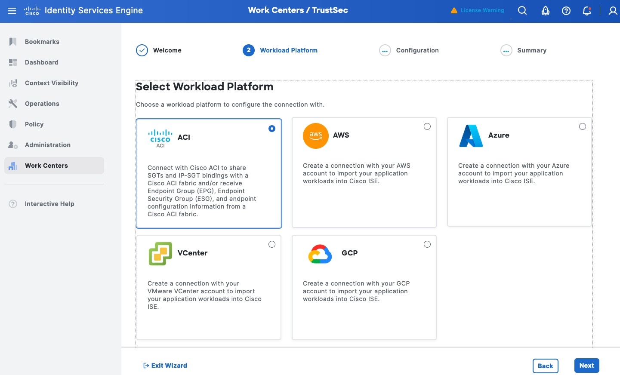Image resolution: width=620 pixels, height=375 pixels.
Task: Click the Next button
Action: [586, 366]
